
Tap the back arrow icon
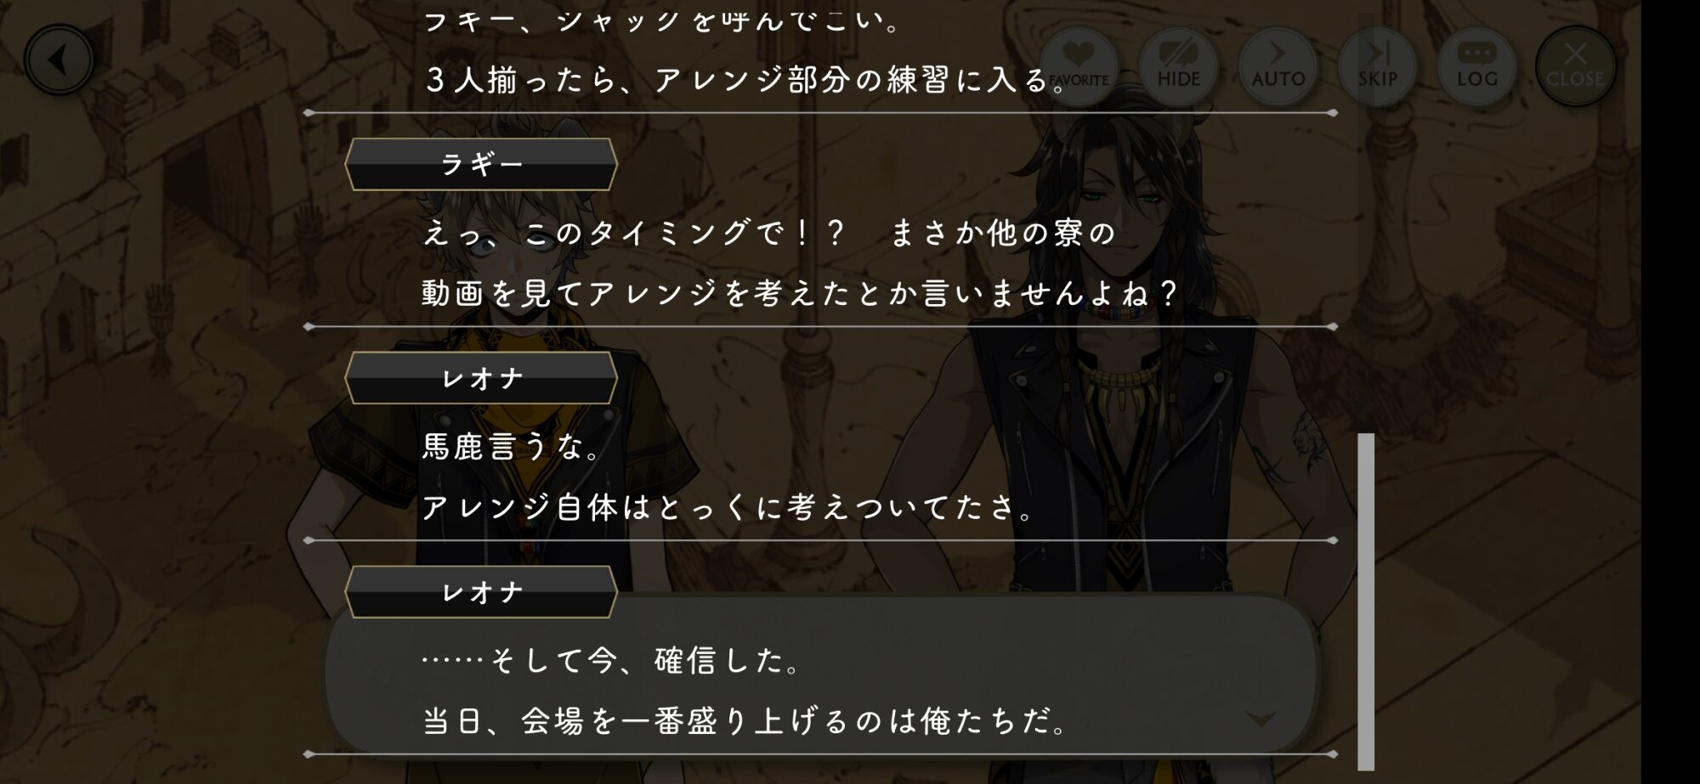click(x=59, y=60)
